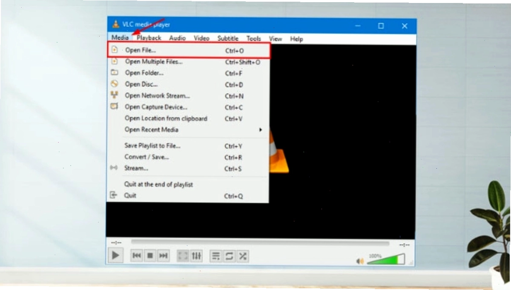Image resolution: width=511 pixels, height=290 pixels.
Task: Choose Open File... from Media menu
Action: pyautogui.click(x=189, y=50)
